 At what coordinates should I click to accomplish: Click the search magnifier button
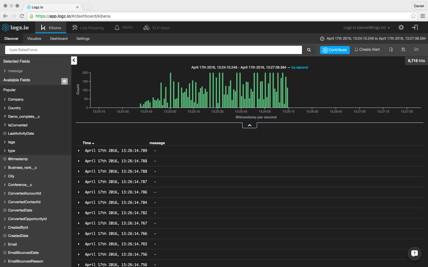[309, 50]
